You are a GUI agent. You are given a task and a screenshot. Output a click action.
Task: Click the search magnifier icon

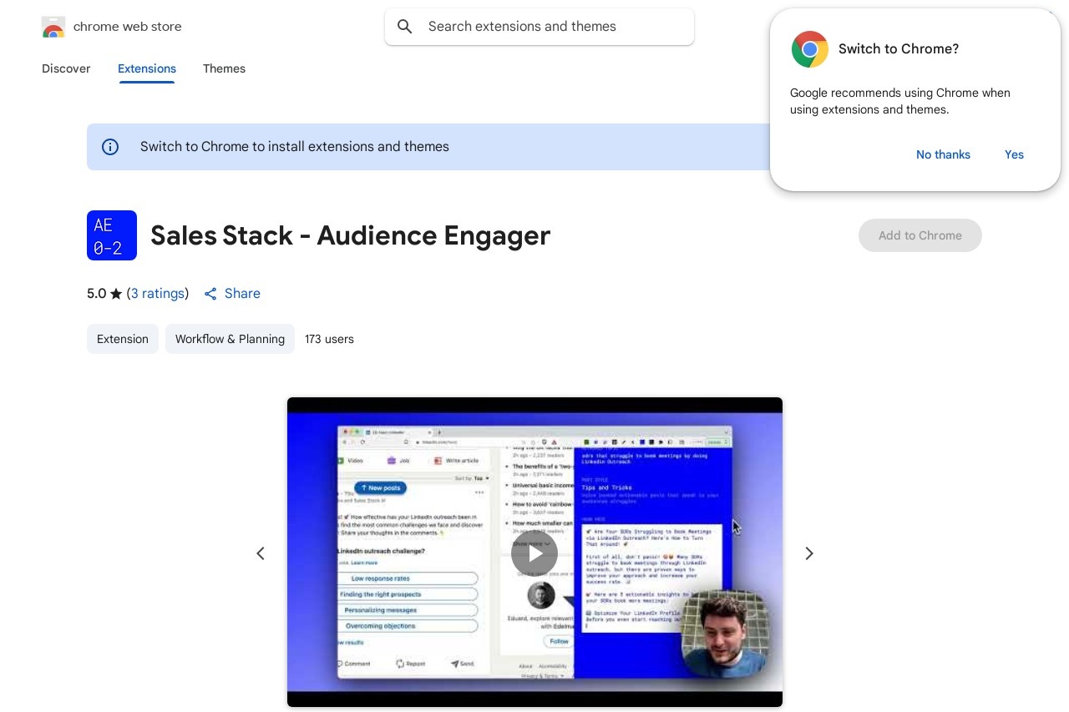405,27
